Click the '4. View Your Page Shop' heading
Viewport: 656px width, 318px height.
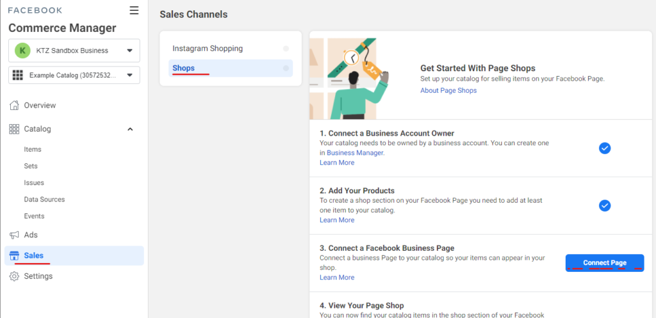361,305
